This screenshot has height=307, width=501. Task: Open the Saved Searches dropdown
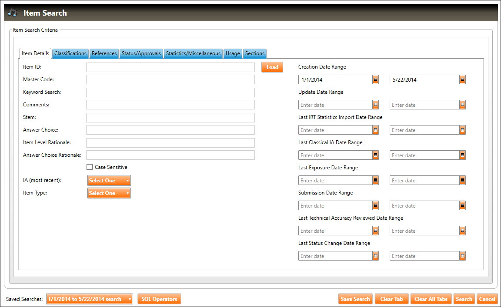pyautogui.click(x=89, y=299)
